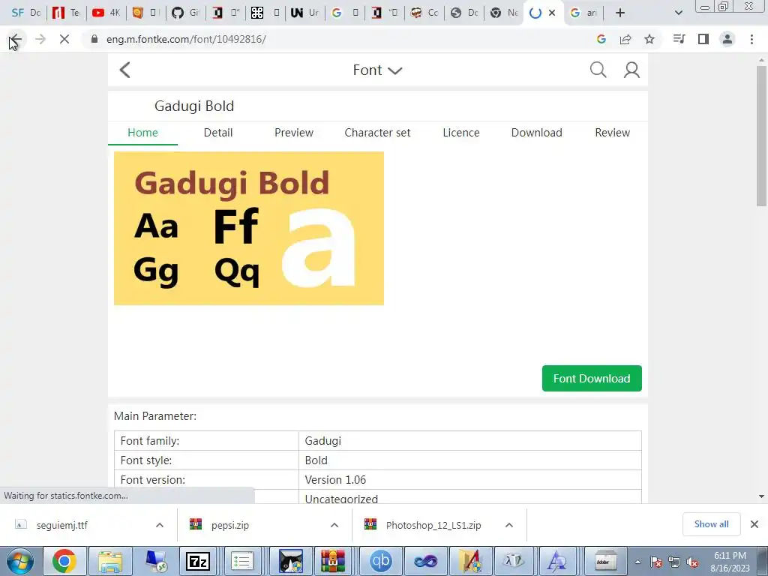Open the media control playlist icon
The image size is (768, 576).
point(679,39)
